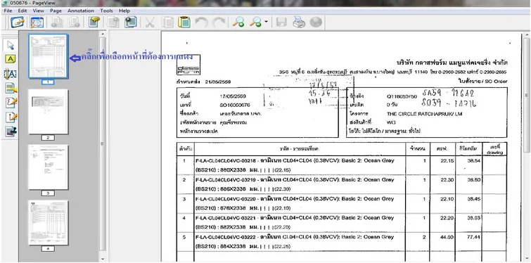Select the dashed text box tool

tap(11, 74)
